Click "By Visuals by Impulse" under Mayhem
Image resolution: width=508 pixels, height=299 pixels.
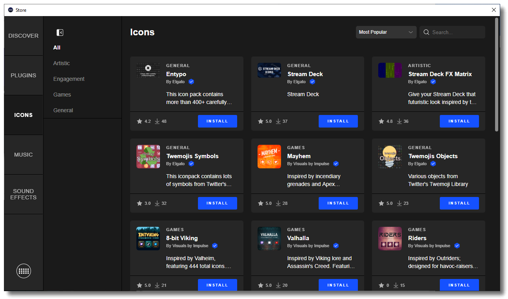[x=308, y=164]
